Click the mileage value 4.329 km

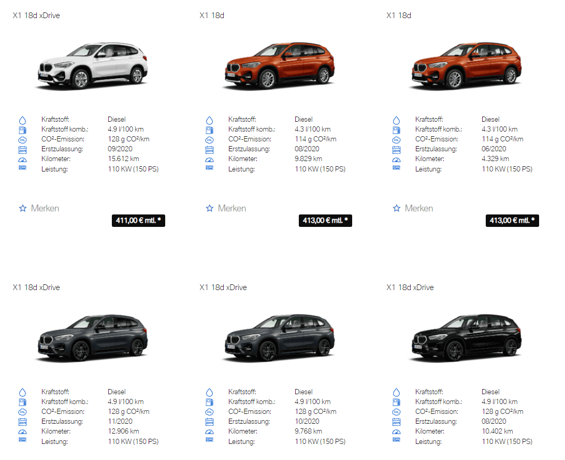[496, 159]
